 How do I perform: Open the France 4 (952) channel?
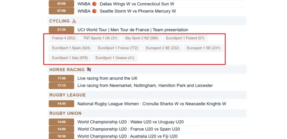(x=64, y=38)
